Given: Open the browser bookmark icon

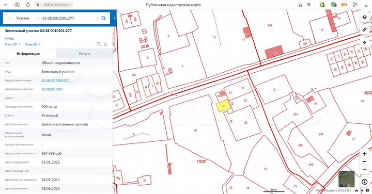Looking at the screenshot, I should coord(308,5).
